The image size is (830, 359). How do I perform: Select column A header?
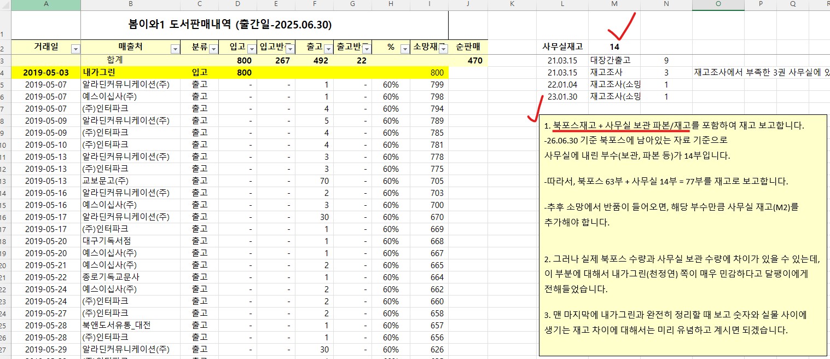(x=46, y=5)
